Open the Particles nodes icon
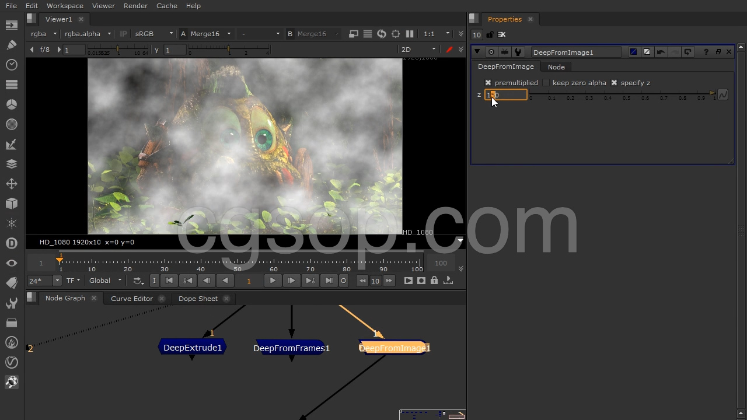 [12, 223]
